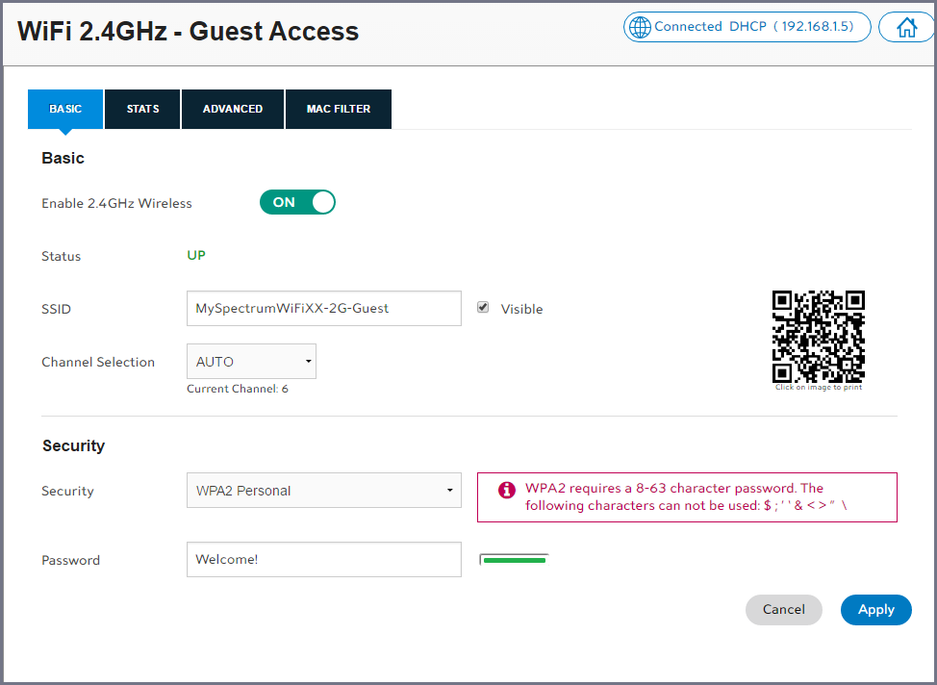Return to the BASIC tab

click(x=65, y=109)
